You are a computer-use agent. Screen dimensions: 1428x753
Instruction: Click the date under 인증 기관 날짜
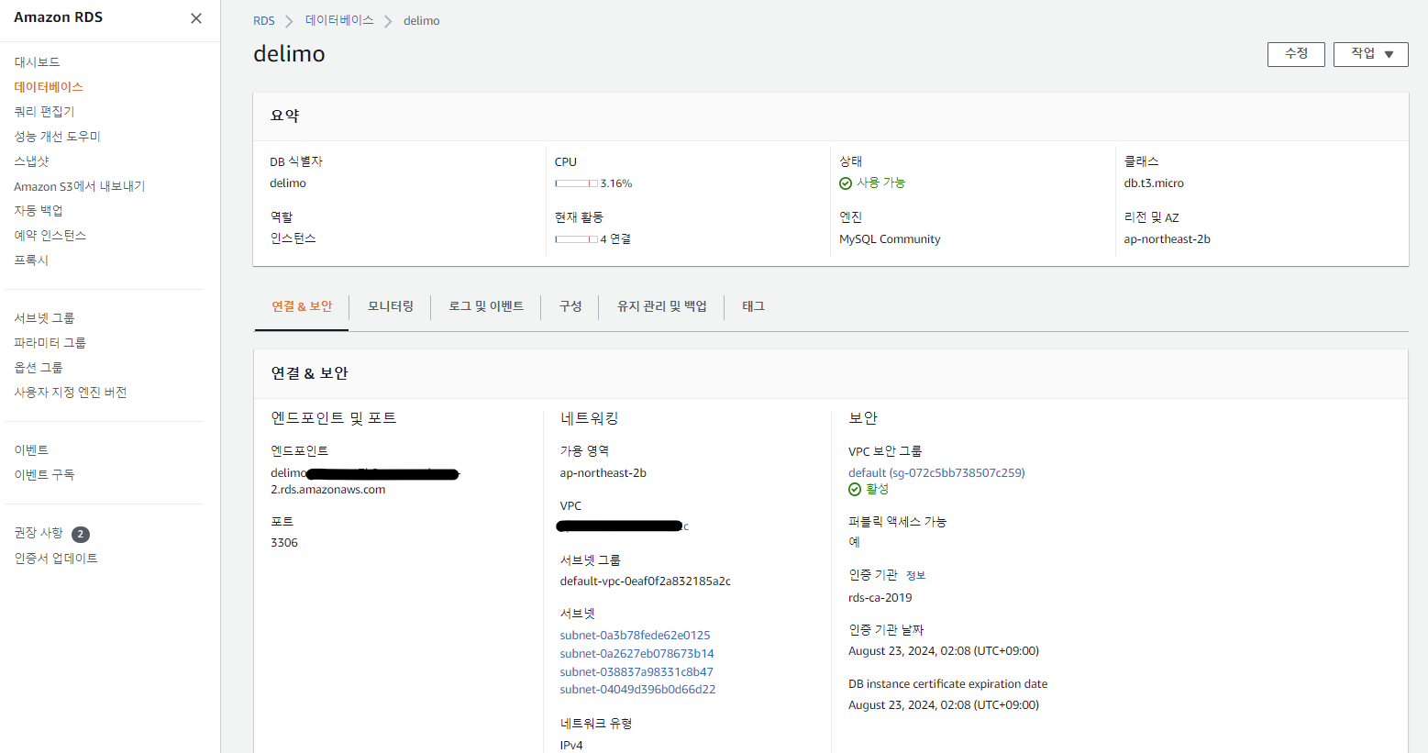click(x=944, y=651)
